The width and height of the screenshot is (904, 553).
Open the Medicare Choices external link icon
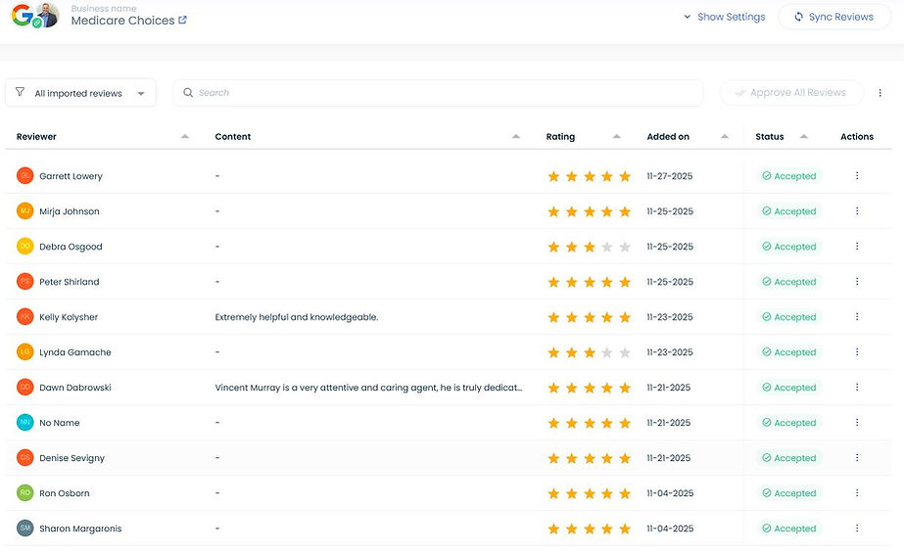click(183, 20)
